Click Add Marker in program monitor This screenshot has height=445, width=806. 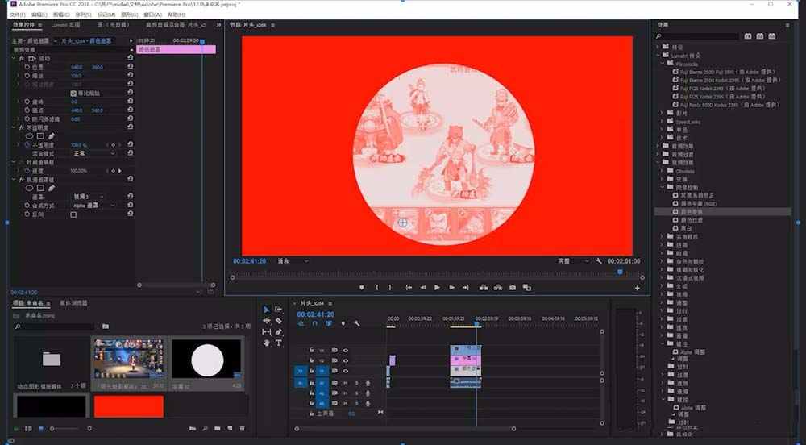click(362, 288)
